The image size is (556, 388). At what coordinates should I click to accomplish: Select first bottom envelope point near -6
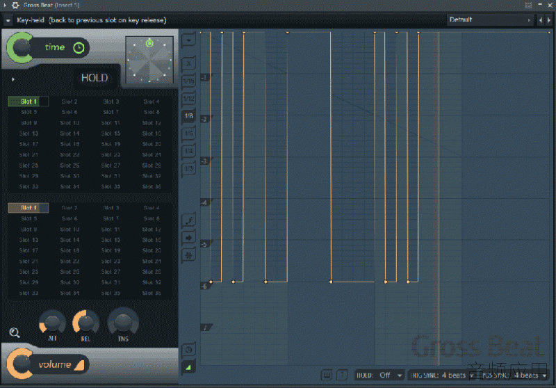(211, 282)
